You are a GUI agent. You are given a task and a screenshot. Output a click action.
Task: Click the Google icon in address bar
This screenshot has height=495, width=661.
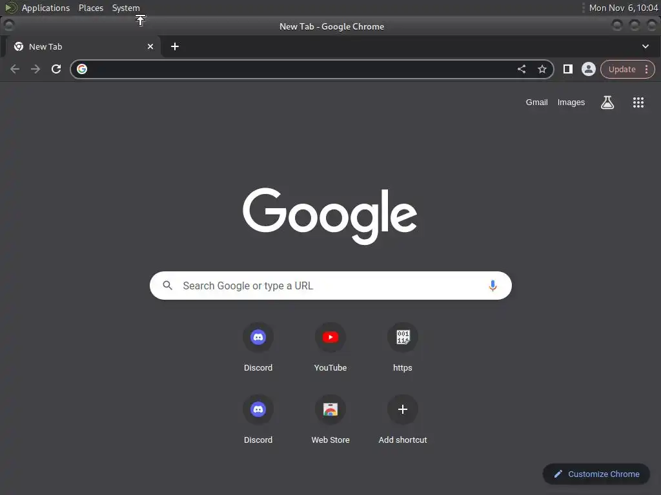(82, 69)
